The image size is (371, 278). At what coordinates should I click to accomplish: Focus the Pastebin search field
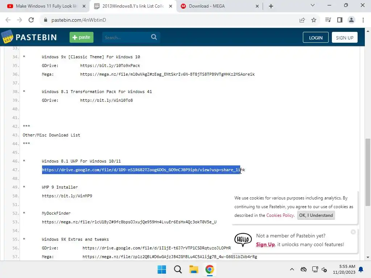[126, 37]
